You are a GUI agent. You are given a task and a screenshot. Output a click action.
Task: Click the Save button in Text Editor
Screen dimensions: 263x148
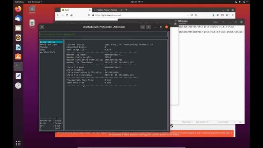click(x=215, y=22)
